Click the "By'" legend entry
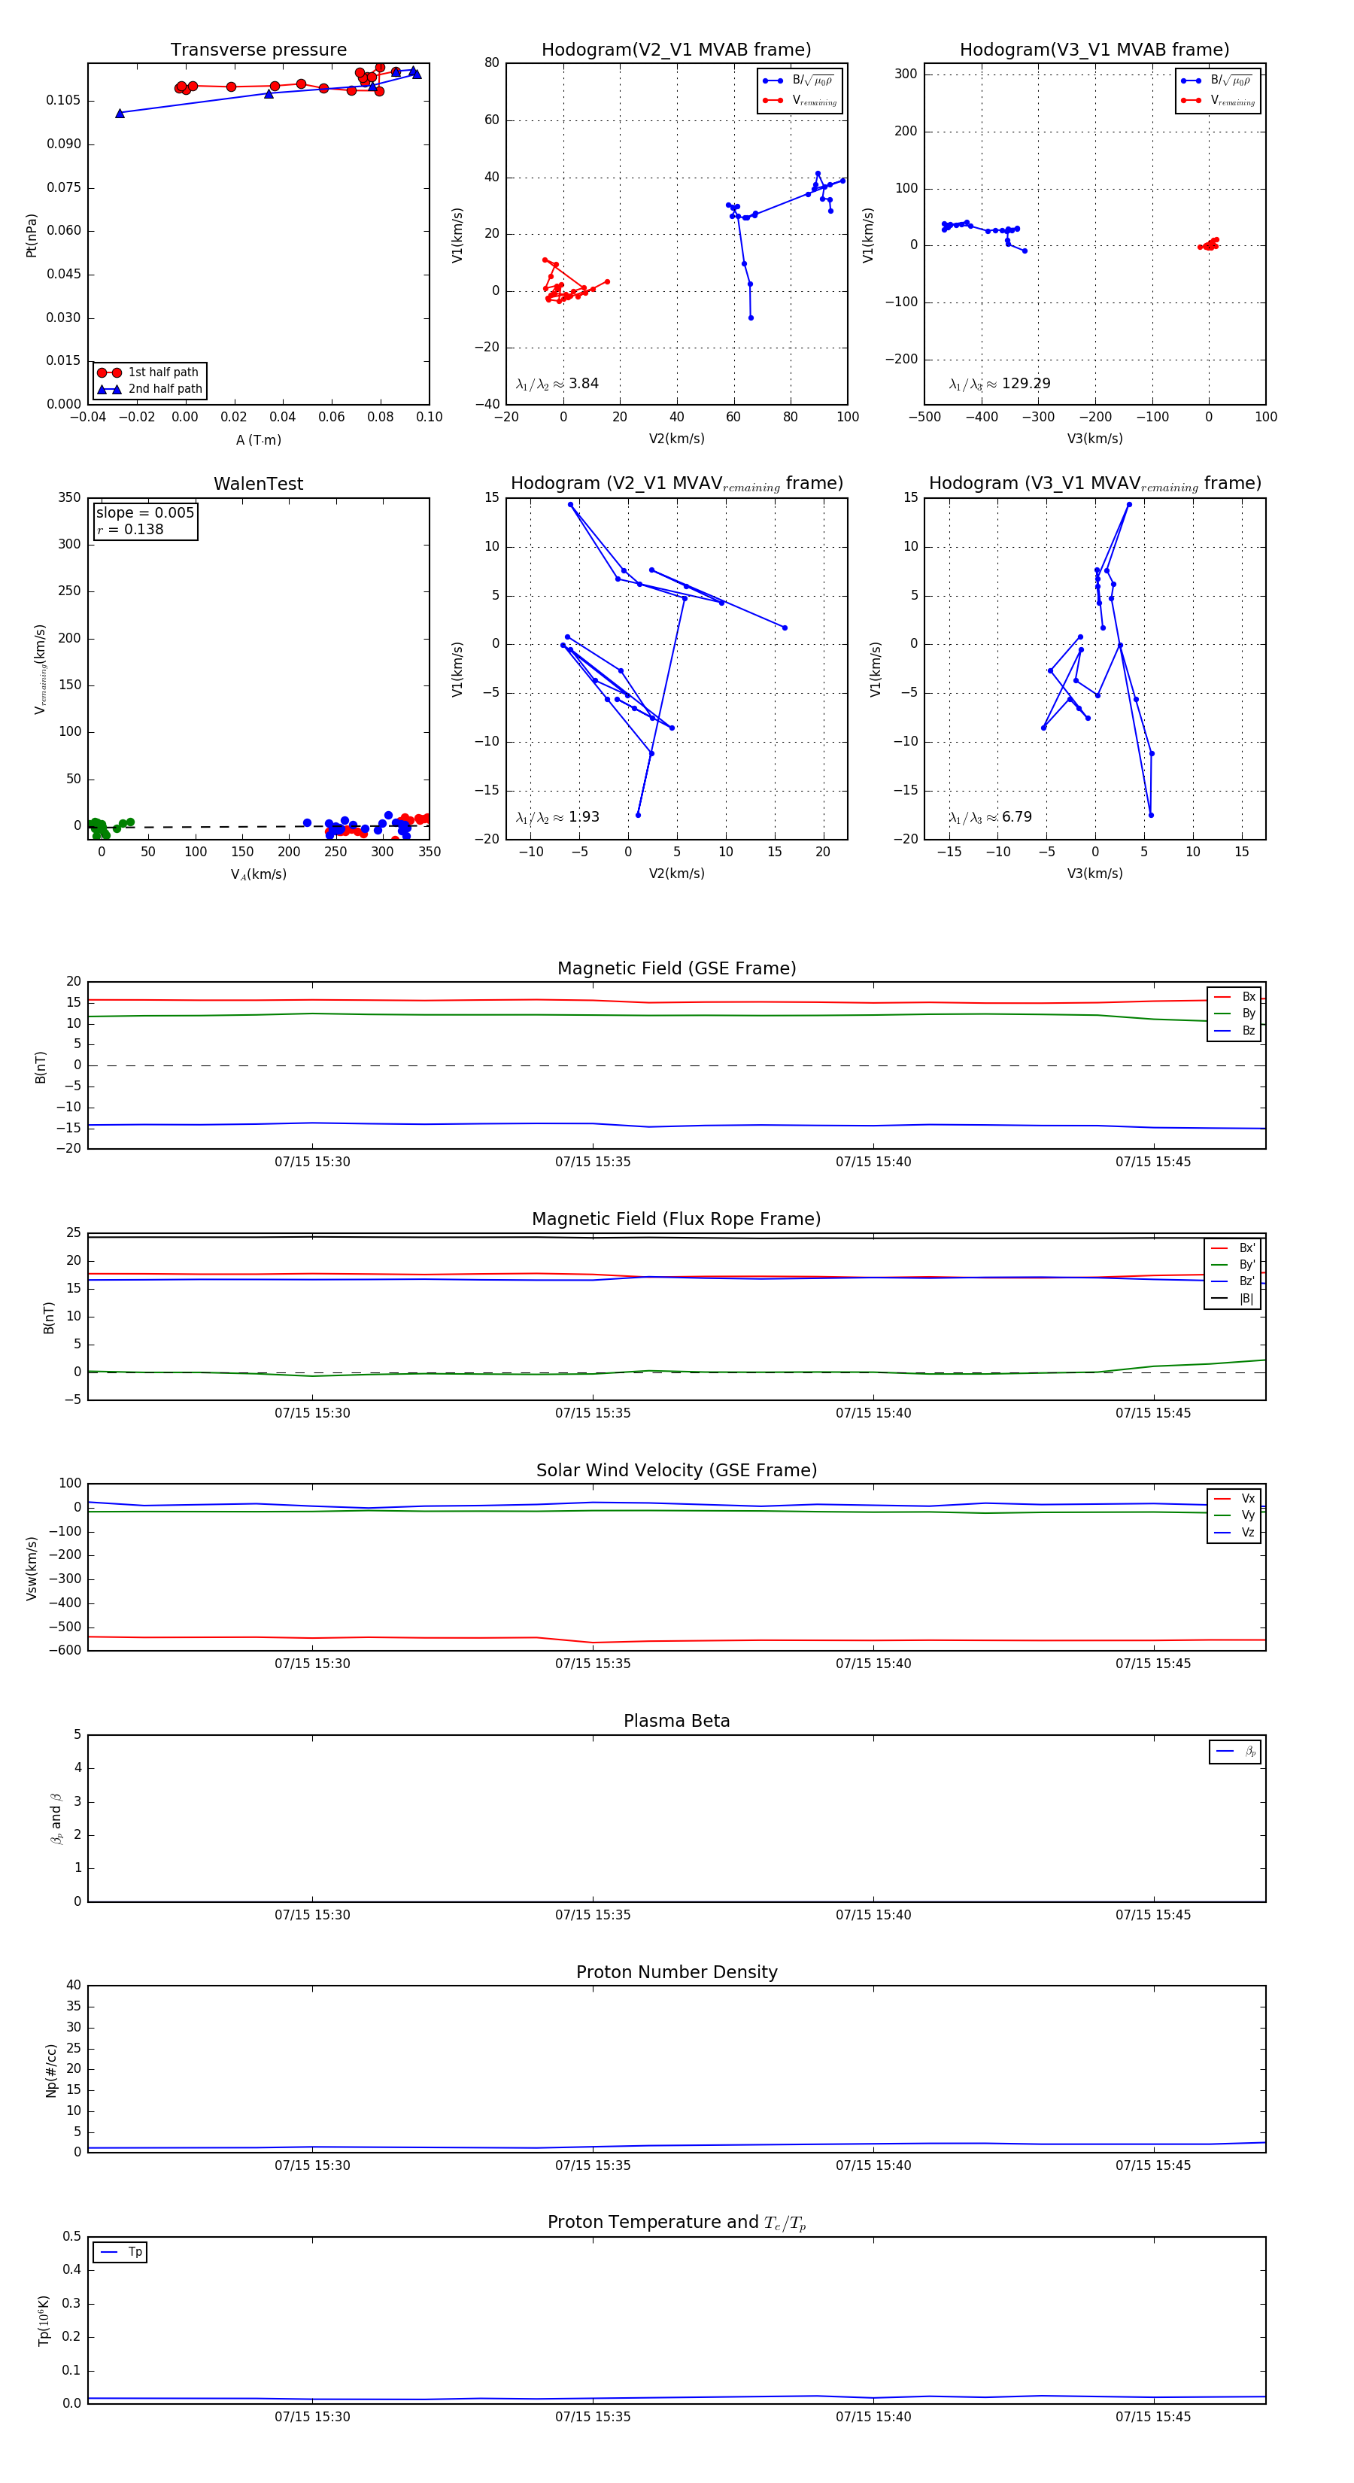This screenshot has height=2483, width=1354. 1233,1265
